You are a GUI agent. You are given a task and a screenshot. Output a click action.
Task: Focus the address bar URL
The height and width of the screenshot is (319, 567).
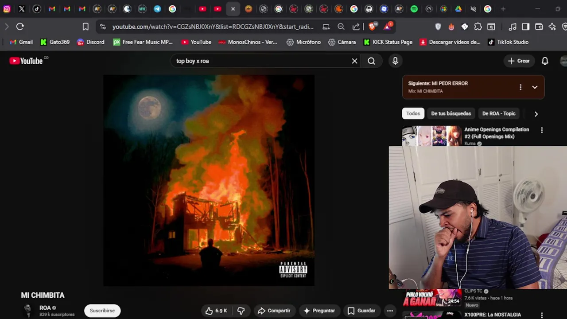pyautogui.click(x=213, y=27)
